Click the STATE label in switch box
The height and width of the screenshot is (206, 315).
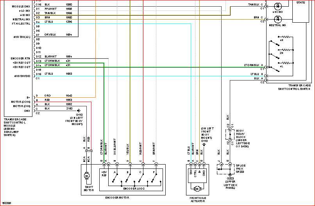point(301,3)
